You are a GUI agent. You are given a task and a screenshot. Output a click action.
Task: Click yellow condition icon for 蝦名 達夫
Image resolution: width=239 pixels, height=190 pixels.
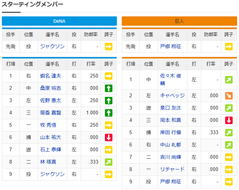point(109,76)
